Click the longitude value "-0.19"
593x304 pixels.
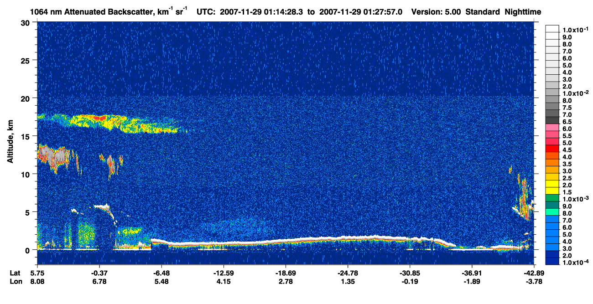tap(410, 281)
